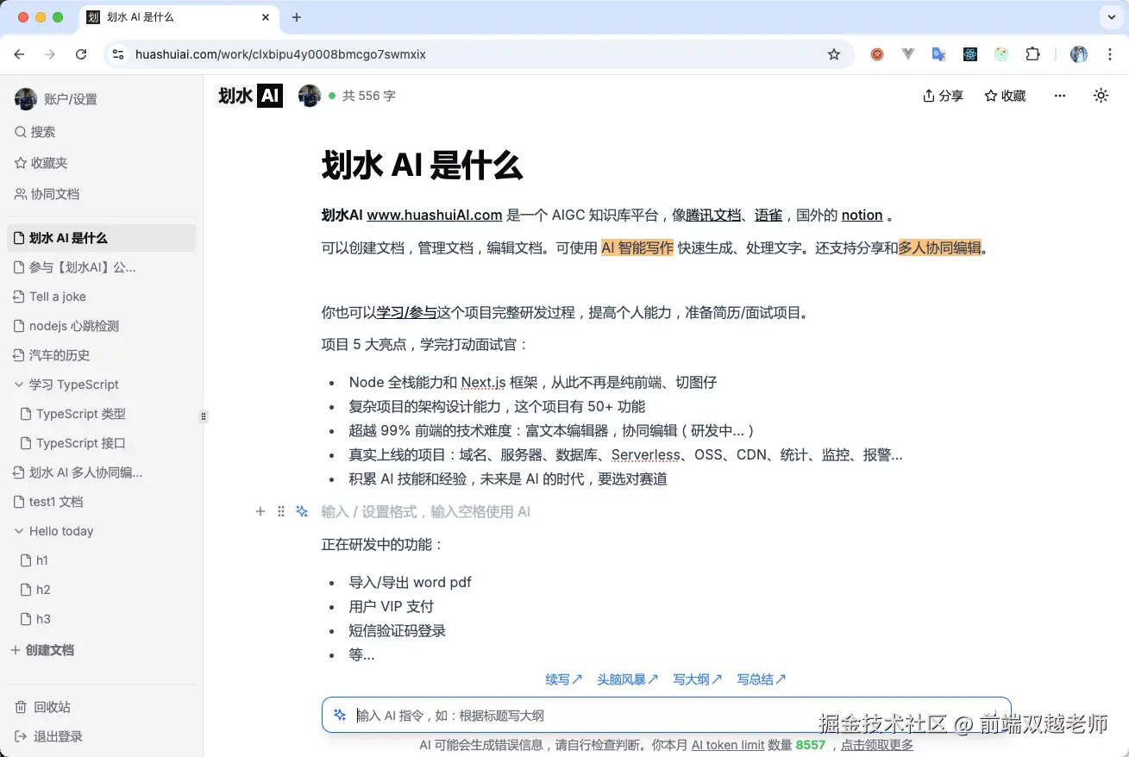Click the + icon to add a new block
This screenshot has height=757, width=1129.
(x=260, y=511)
